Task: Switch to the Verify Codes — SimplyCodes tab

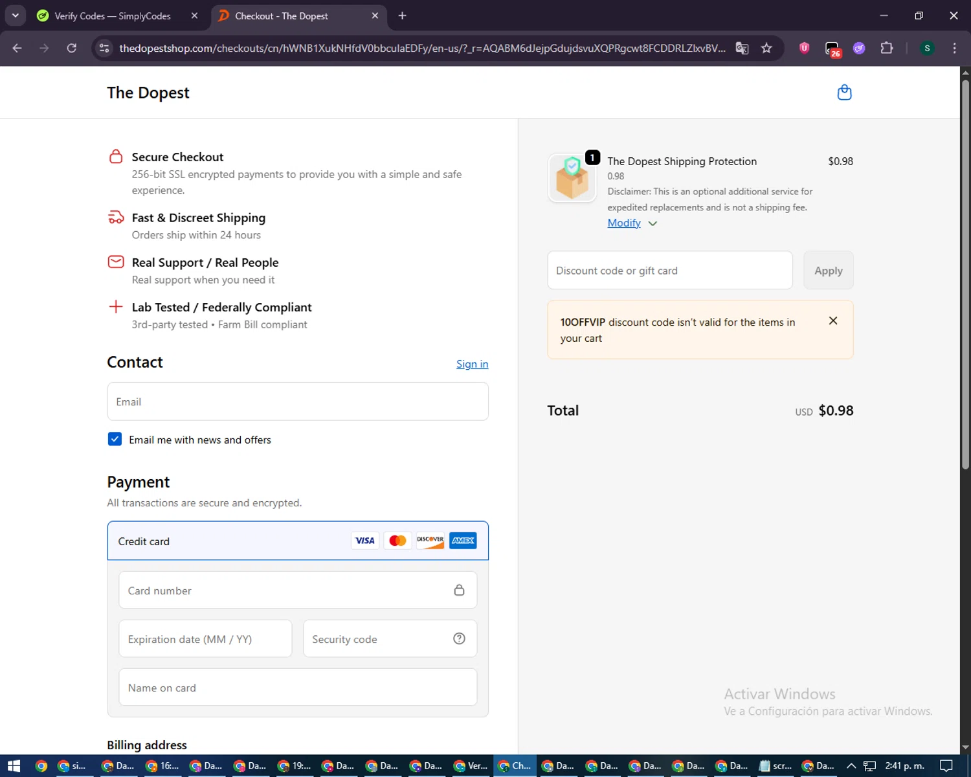Action: (x=112, y=16)
